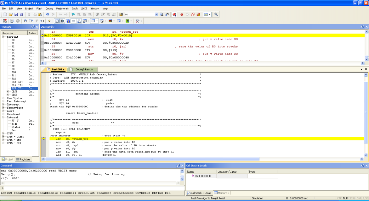This screenshot has height=201, width=369.
Task: Open the src find combo box dropdown
Action: [156, 14]
